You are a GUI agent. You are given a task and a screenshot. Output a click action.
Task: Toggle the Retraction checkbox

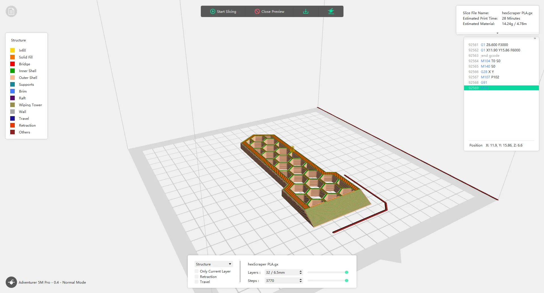tap(197, 277)
